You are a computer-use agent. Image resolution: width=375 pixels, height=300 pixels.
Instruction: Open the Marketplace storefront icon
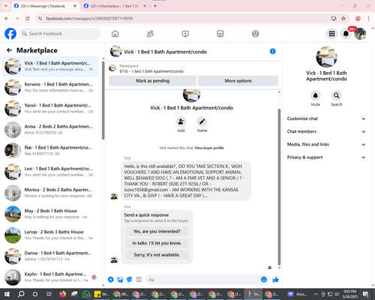click(x=220, y=34)
